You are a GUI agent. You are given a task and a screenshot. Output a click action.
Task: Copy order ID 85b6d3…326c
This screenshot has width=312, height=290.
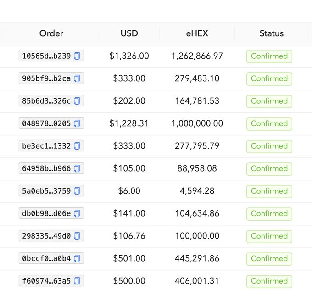click(77, 101)
